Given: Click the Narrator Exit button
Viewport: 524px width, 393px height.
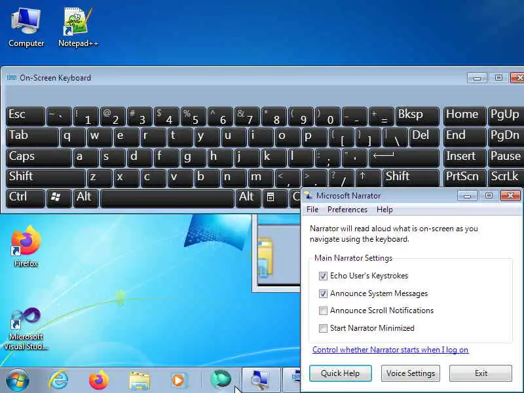Looking at the screenshot, I should click(481, 373).
